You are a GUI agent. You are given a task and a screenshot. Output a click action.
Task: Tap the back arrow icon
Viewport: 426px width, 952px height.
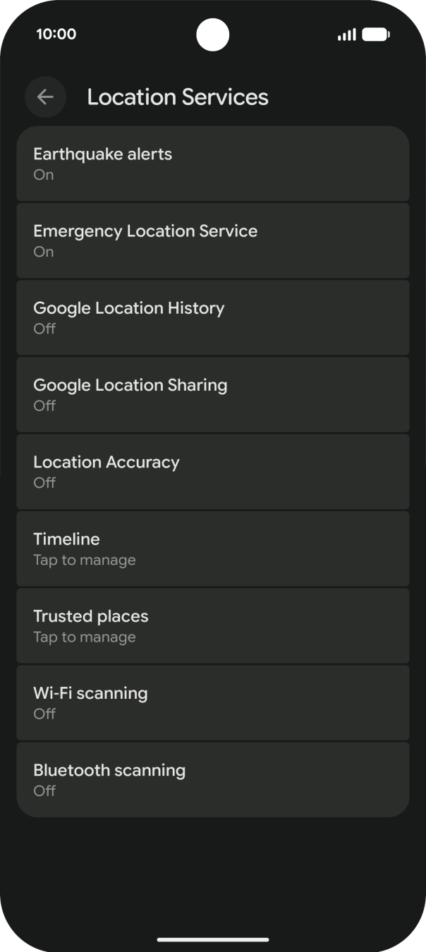[x=45, y=97]
